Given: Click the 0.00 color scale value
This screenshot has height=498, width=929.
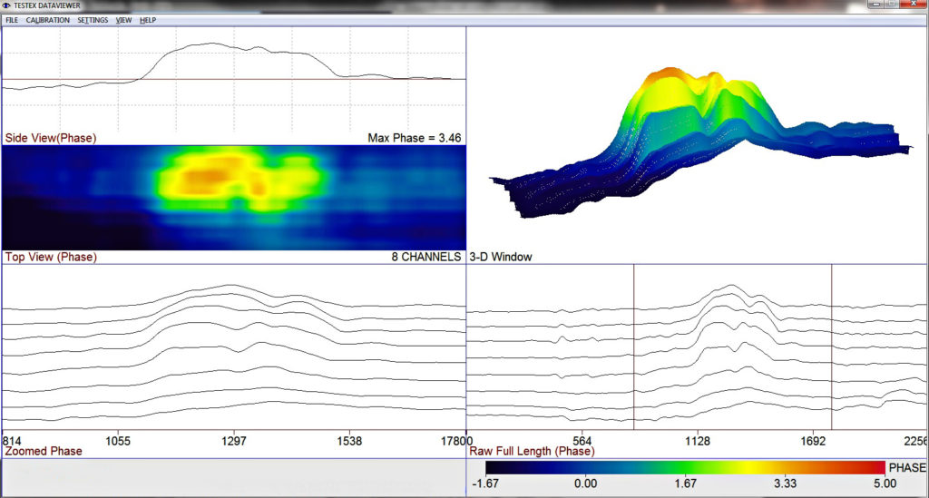Looking at the screenshot, I should [585, 483].
